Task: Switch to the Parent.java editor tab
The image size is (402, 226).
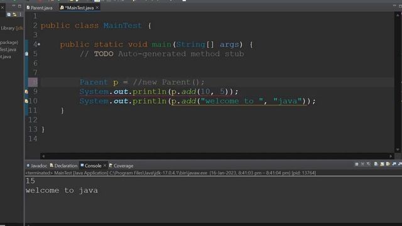Action: pos(40,8)
